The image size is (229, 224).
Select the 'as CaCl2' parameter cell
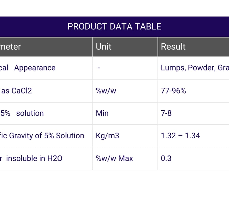pyautogui.click(x=17, y=90)
